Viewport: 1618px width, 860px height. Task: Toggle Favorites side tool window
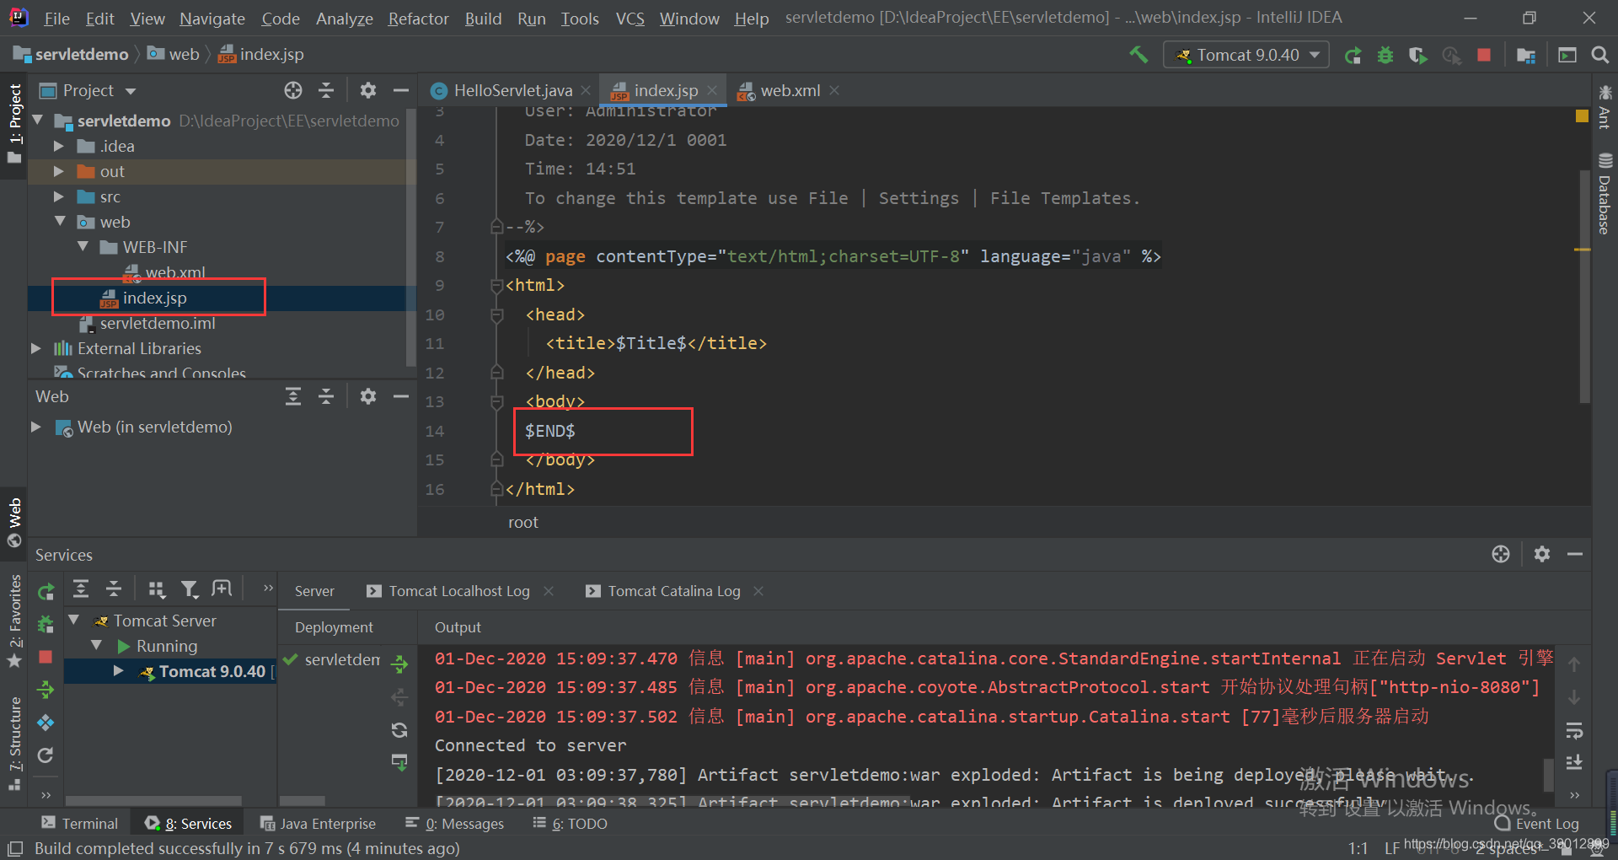click(14, 621)
